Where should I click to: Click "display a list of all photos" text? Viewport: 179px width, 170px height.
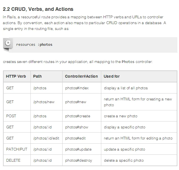coord(126,88)
